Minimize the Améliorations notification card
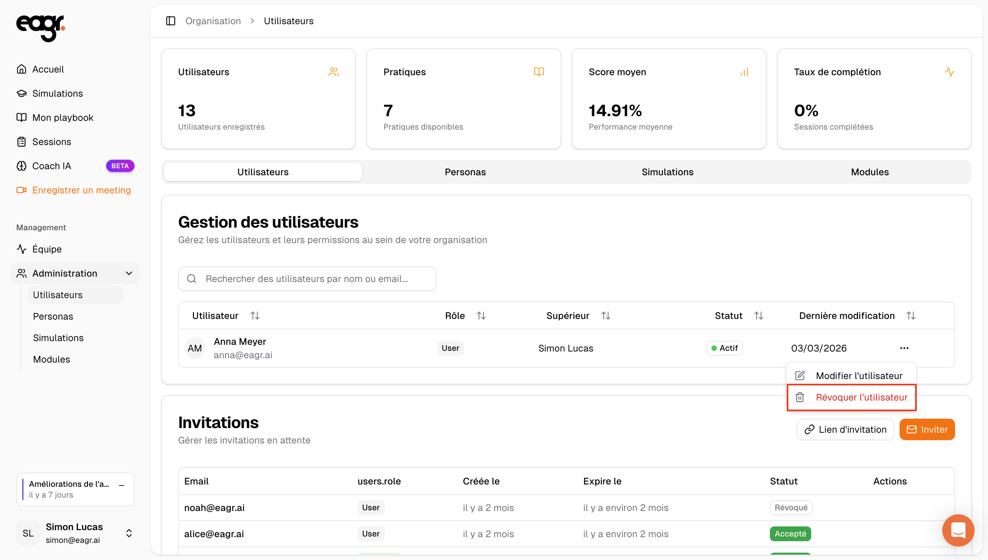The image size is (988, 560). click(122, 485)
